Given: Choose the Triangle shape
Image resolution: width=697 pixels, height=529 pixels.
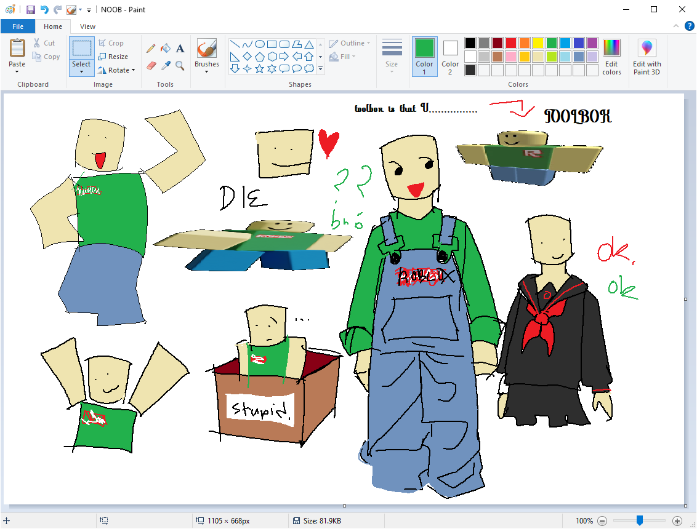Looking at the screenshot, I should [x=309, y=44].
